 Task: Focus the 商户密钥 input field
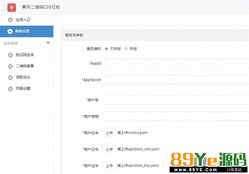pos(176,116)
